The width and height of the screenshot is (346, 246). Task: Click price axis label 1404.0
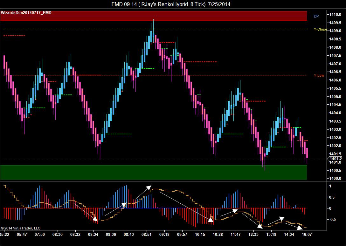335,113
